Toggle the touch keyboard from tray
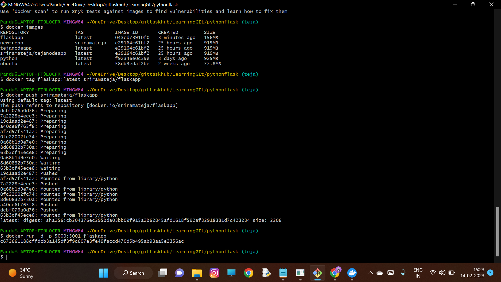The image size is (501, 282). (390, 273)
